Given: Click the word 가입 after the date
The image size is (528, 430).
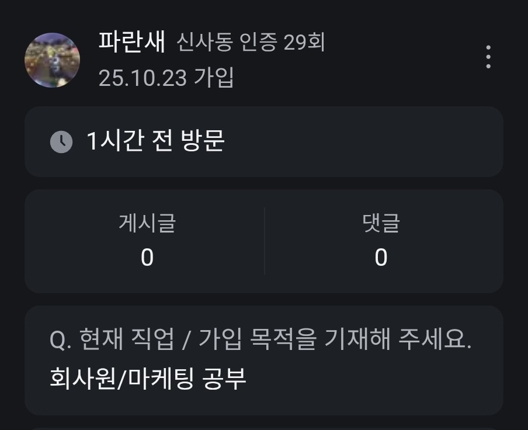Looking at the screenshot, I should (x=214, y=77).
